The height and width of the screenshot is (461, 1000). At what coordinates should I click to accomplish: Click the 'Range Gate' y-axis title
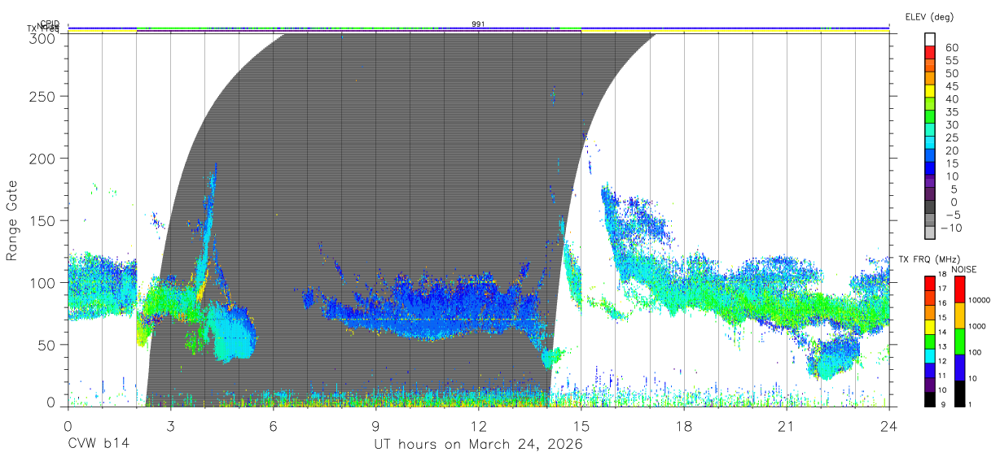12,220
